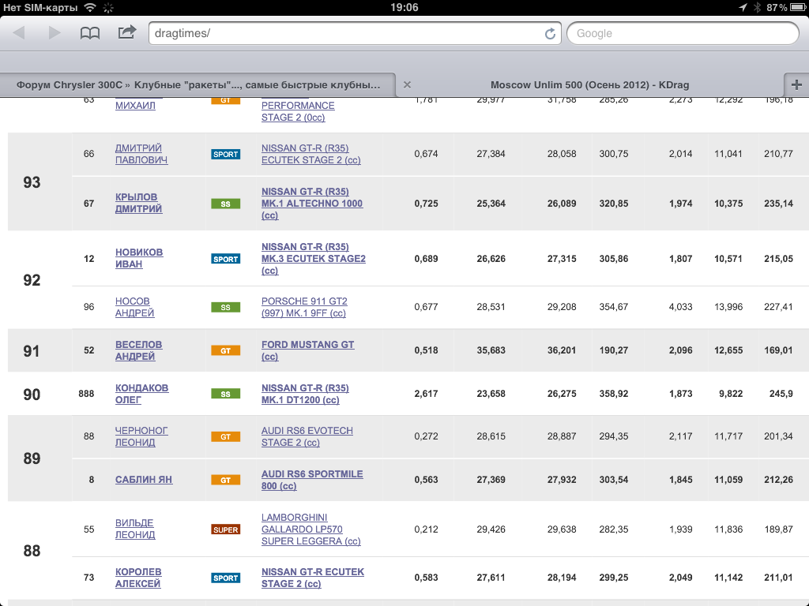This screenshot has width=809, height=606.
Task: Select the Moscow Unlim 500 tab
Action: point(589,85)
